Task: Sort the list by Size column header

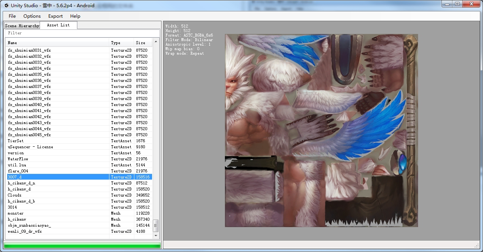Action: 143,43
